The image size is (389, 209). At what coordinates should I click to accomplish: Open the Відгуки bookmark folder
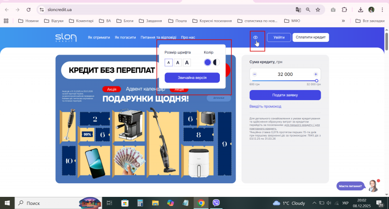coord(54,21)
